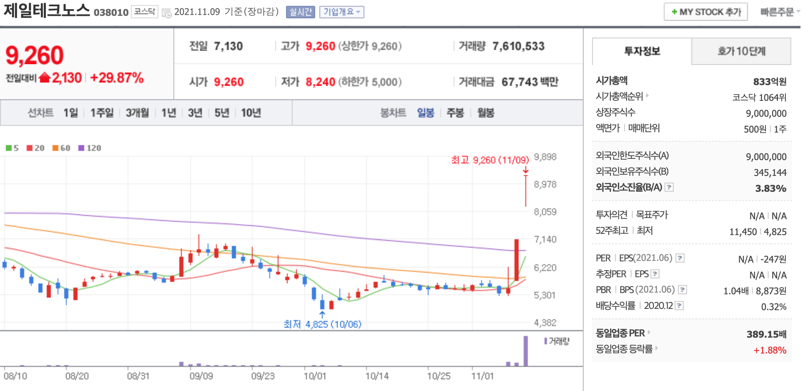Click the +29.87% change rate
Image resolution: width=808 pixels, height=391 pixels.
click(117, 78)
